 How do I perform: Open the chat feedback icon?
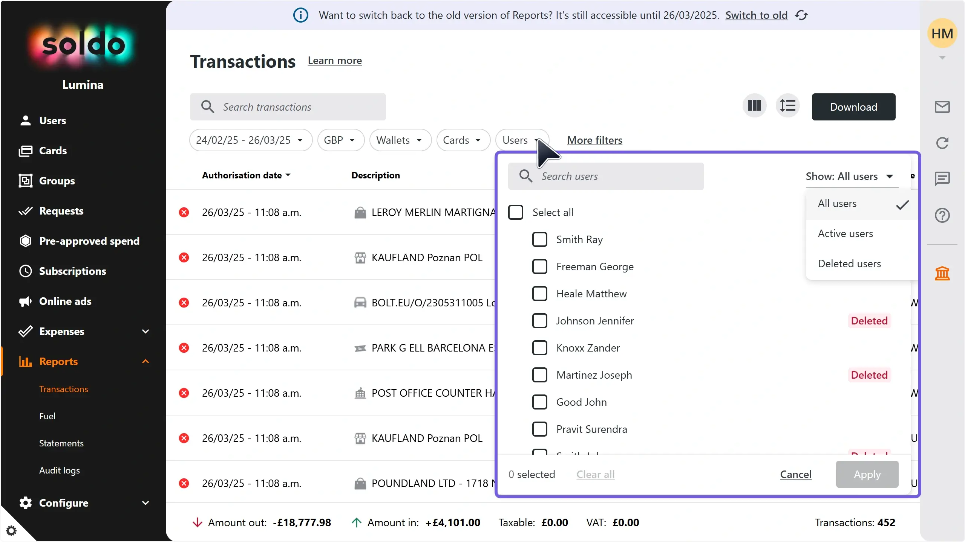pos(942,179)
